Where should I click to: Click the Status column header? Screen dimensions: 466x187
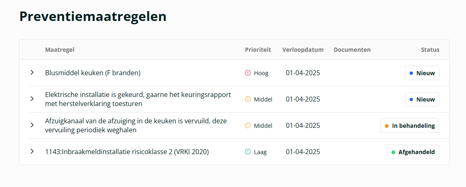tap(430, 50)
